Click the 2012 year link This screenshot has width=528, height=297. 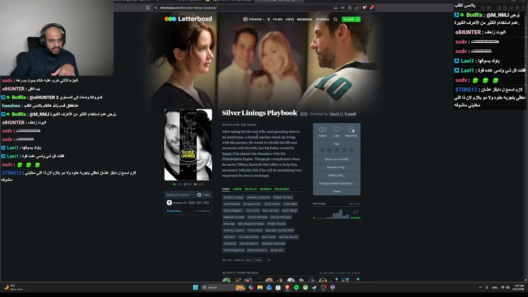click(x=304, y=114)
